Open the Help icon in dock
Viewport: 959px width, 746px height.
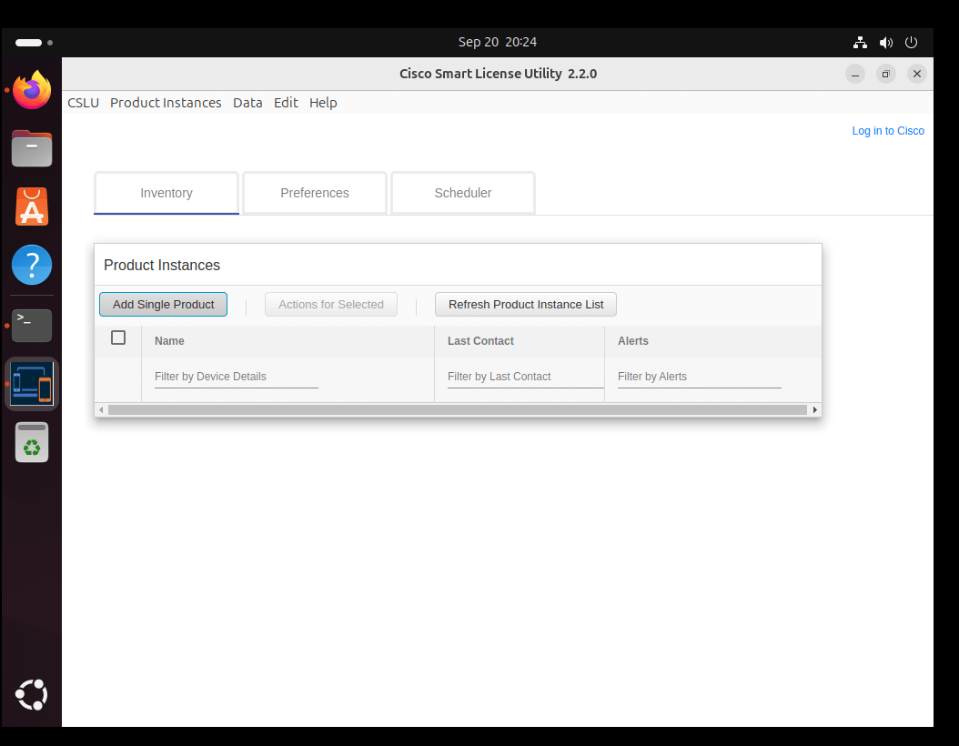coord(32,265)
